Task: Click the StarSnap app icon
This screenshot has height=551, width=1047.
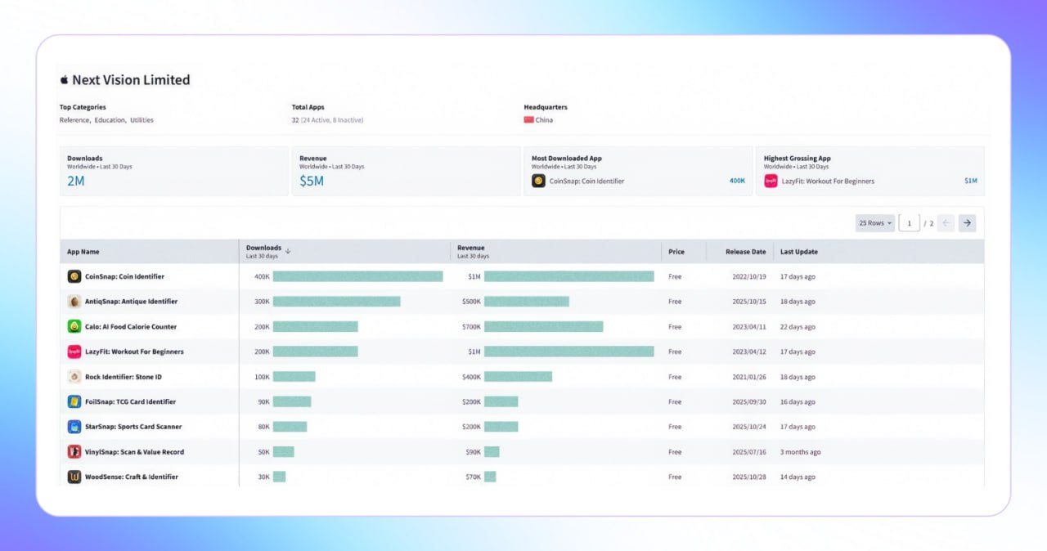Action: pyautogui.click(x=74, y=427)
